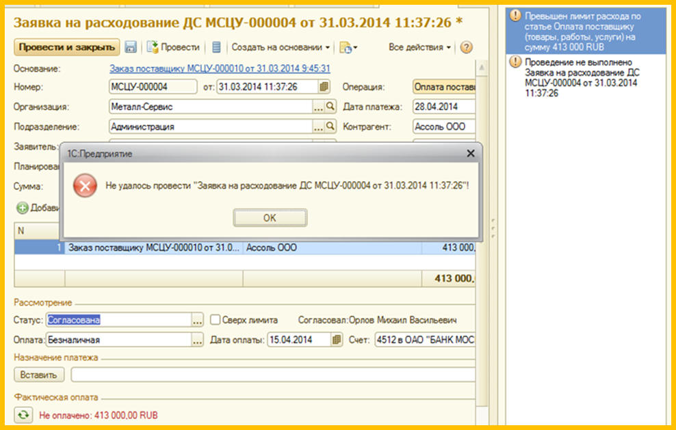
Task: Click the save diskette icon in toolbar
Action: coord(131,47)
